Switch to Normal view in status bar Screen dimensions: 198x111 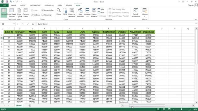pyautogui.click(x=158, y=109)
